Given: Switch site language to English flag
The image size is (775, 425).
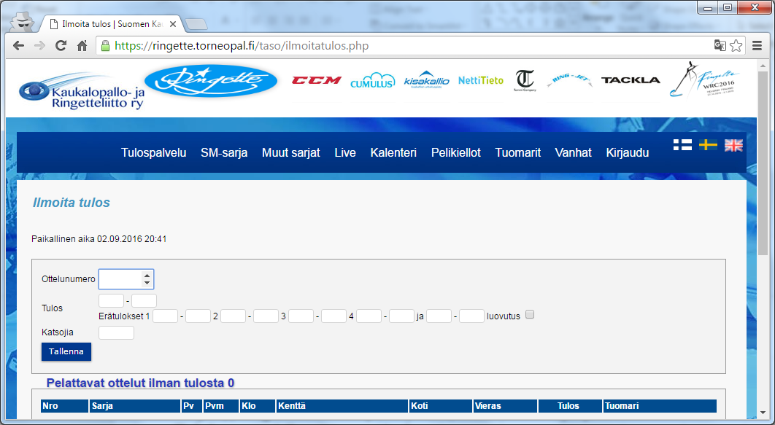Looking at the screenshot, I should (x=733, y=144).
